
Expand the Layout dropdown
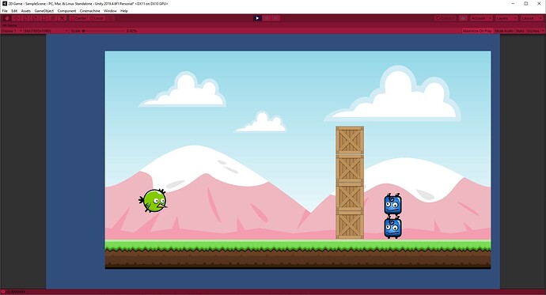point(532,18)
